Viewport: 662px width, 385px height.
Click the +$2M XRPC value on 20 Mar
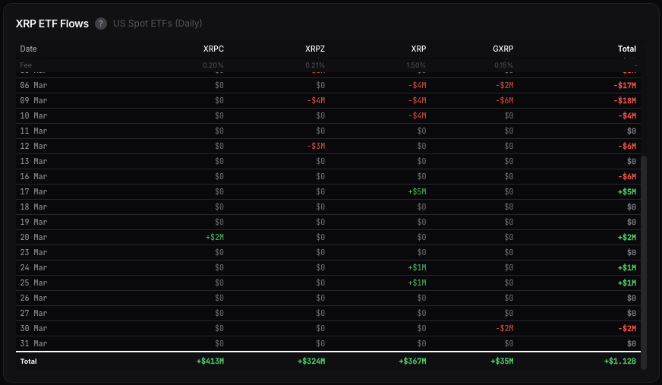[x=215, y=237]
